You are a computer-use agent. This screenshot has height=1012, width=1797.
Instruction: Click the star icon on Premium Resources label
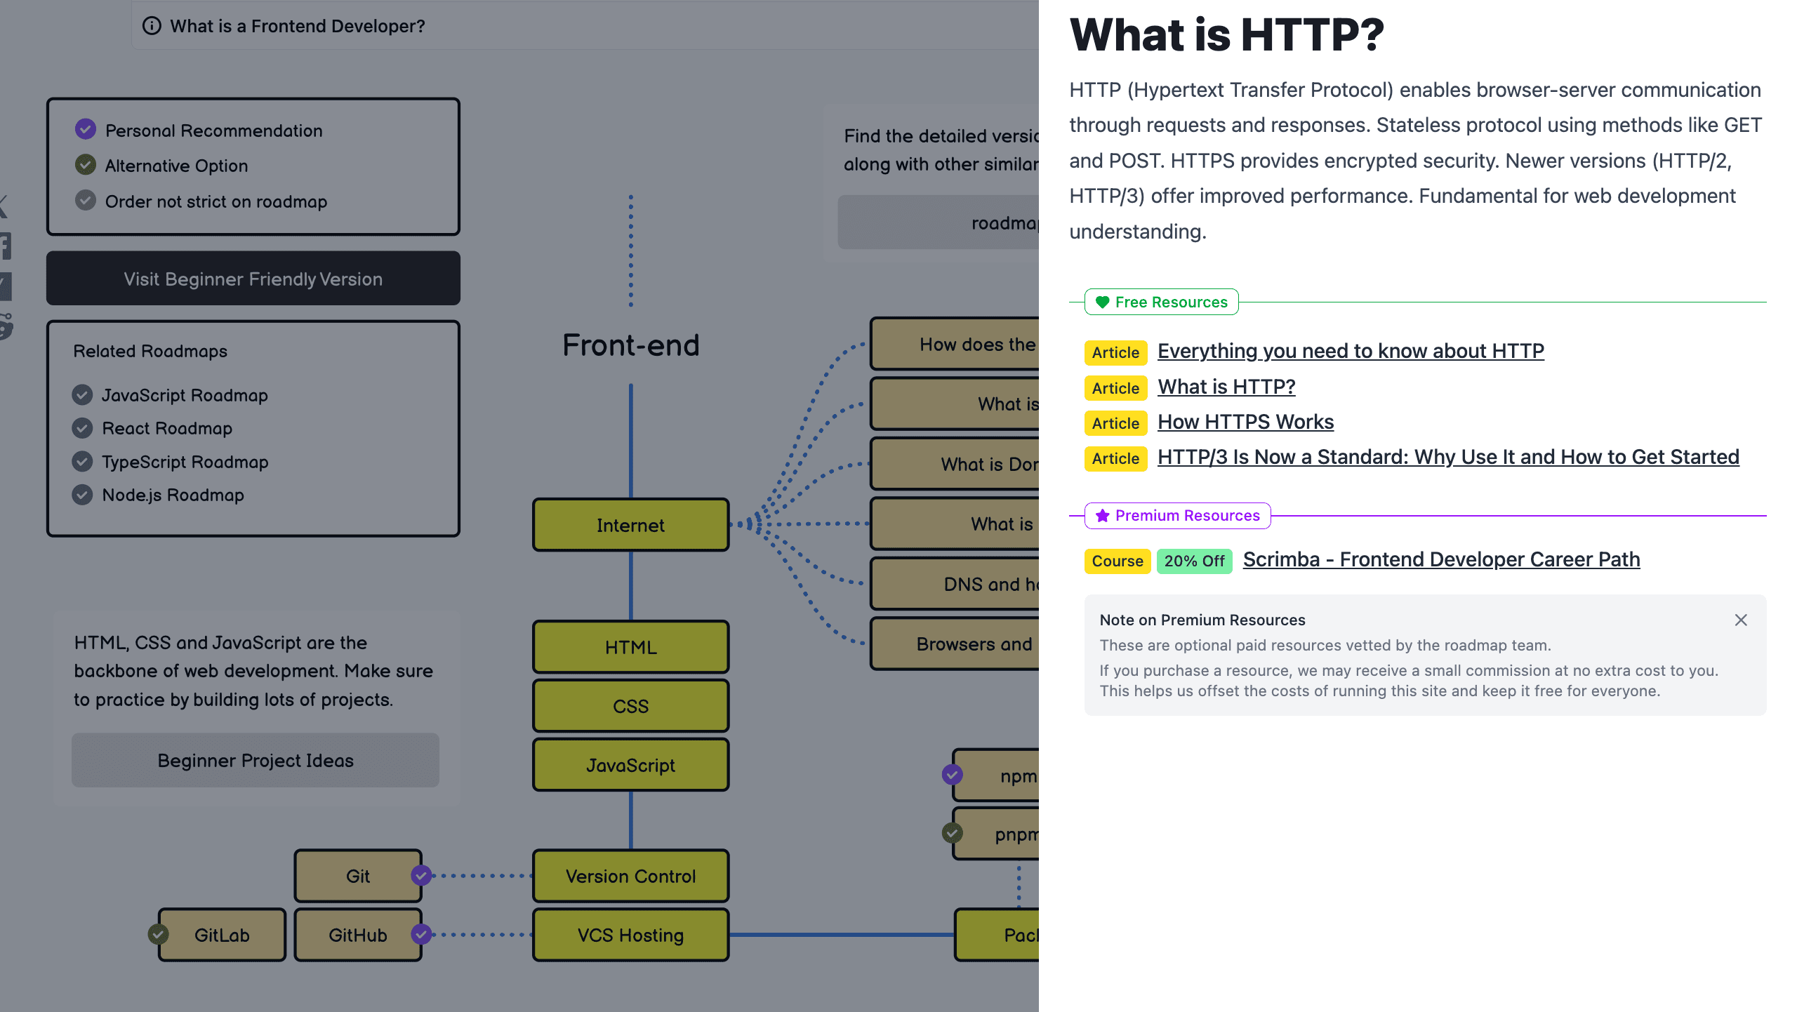1101,516
